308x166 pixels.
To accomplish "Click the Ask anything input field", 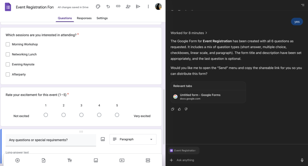I will [235, 160].
